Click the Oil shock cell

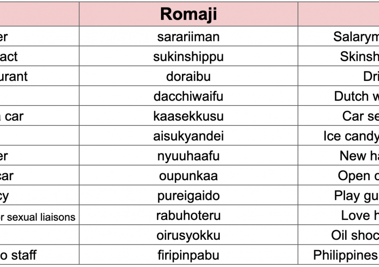click(x=354, y=235)
